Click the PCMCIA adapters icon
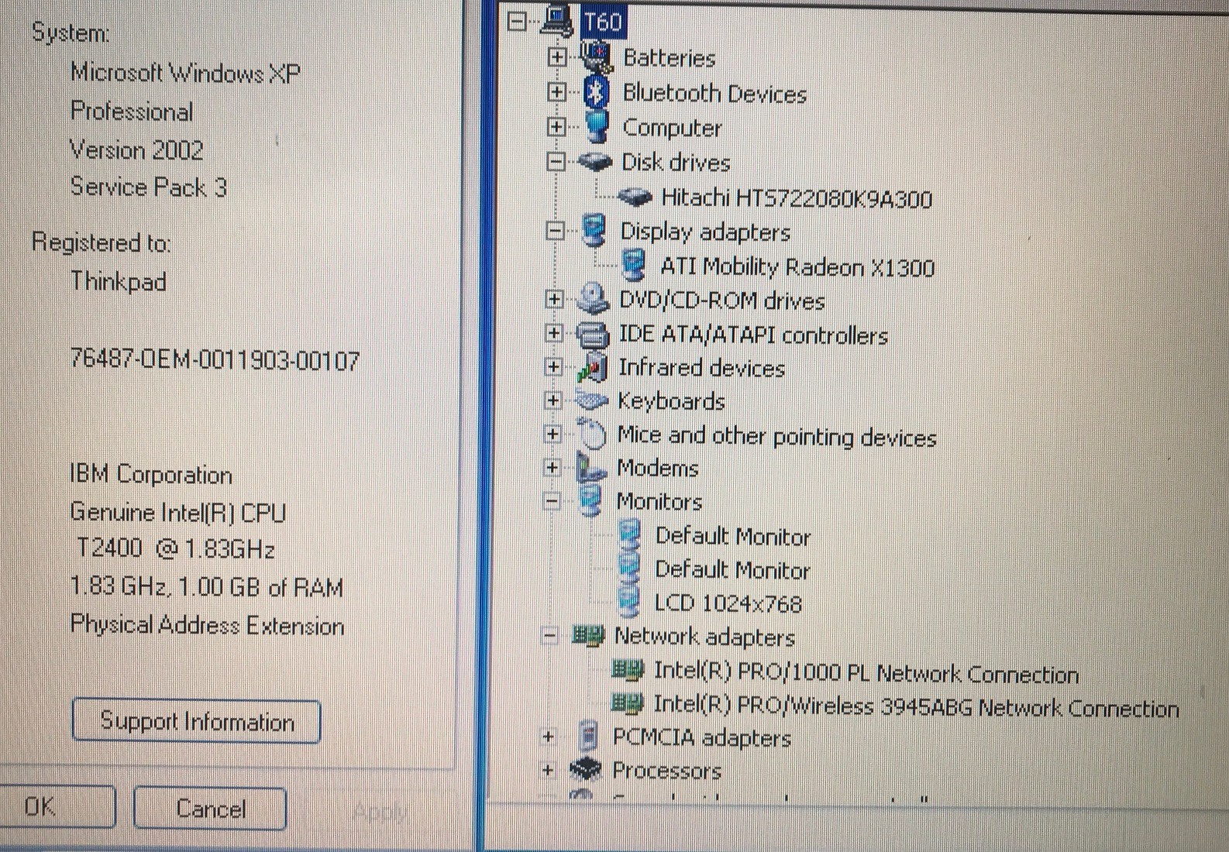This screenshot has height=852, width=1229. pyautogui.click(x=588, y=736)
